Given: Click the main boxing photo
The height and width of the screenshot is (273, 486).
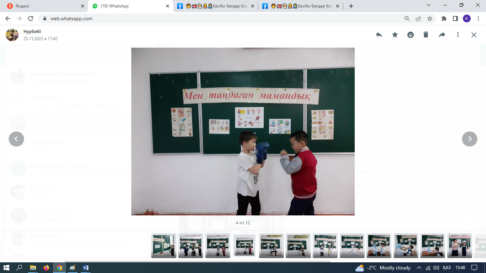Looking at the screenshot, I should point(243,132).
